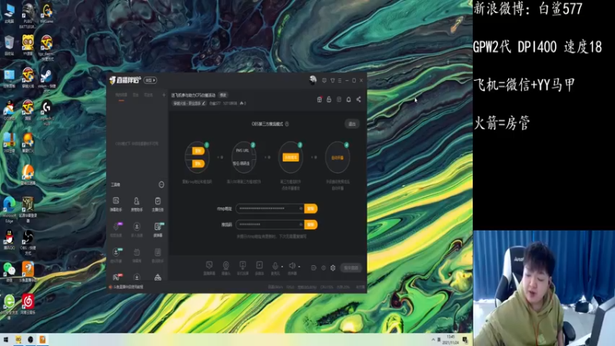
Task: Click the speaker volume icon in bottom bar
Action: pyautogui.click(x=292, y=266)
